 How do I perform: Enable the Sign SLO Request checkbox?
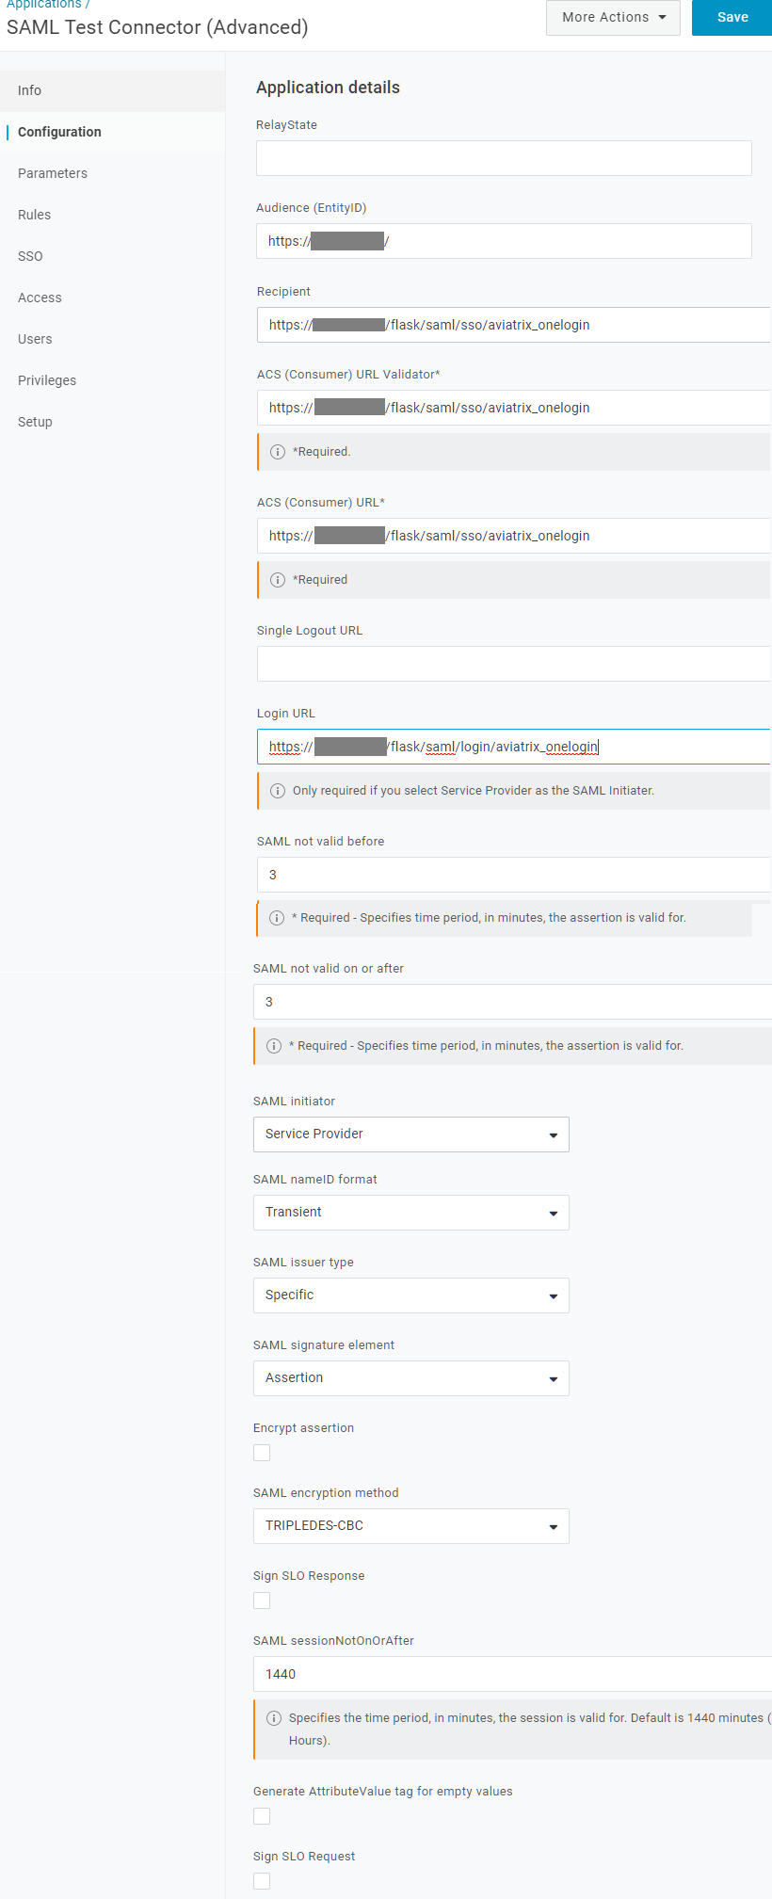(x=262, y=1881)
